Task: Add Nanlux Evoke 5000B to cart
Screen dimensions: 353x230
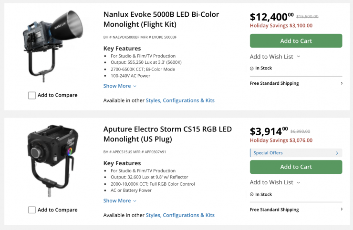Action: tap(296, 41)
